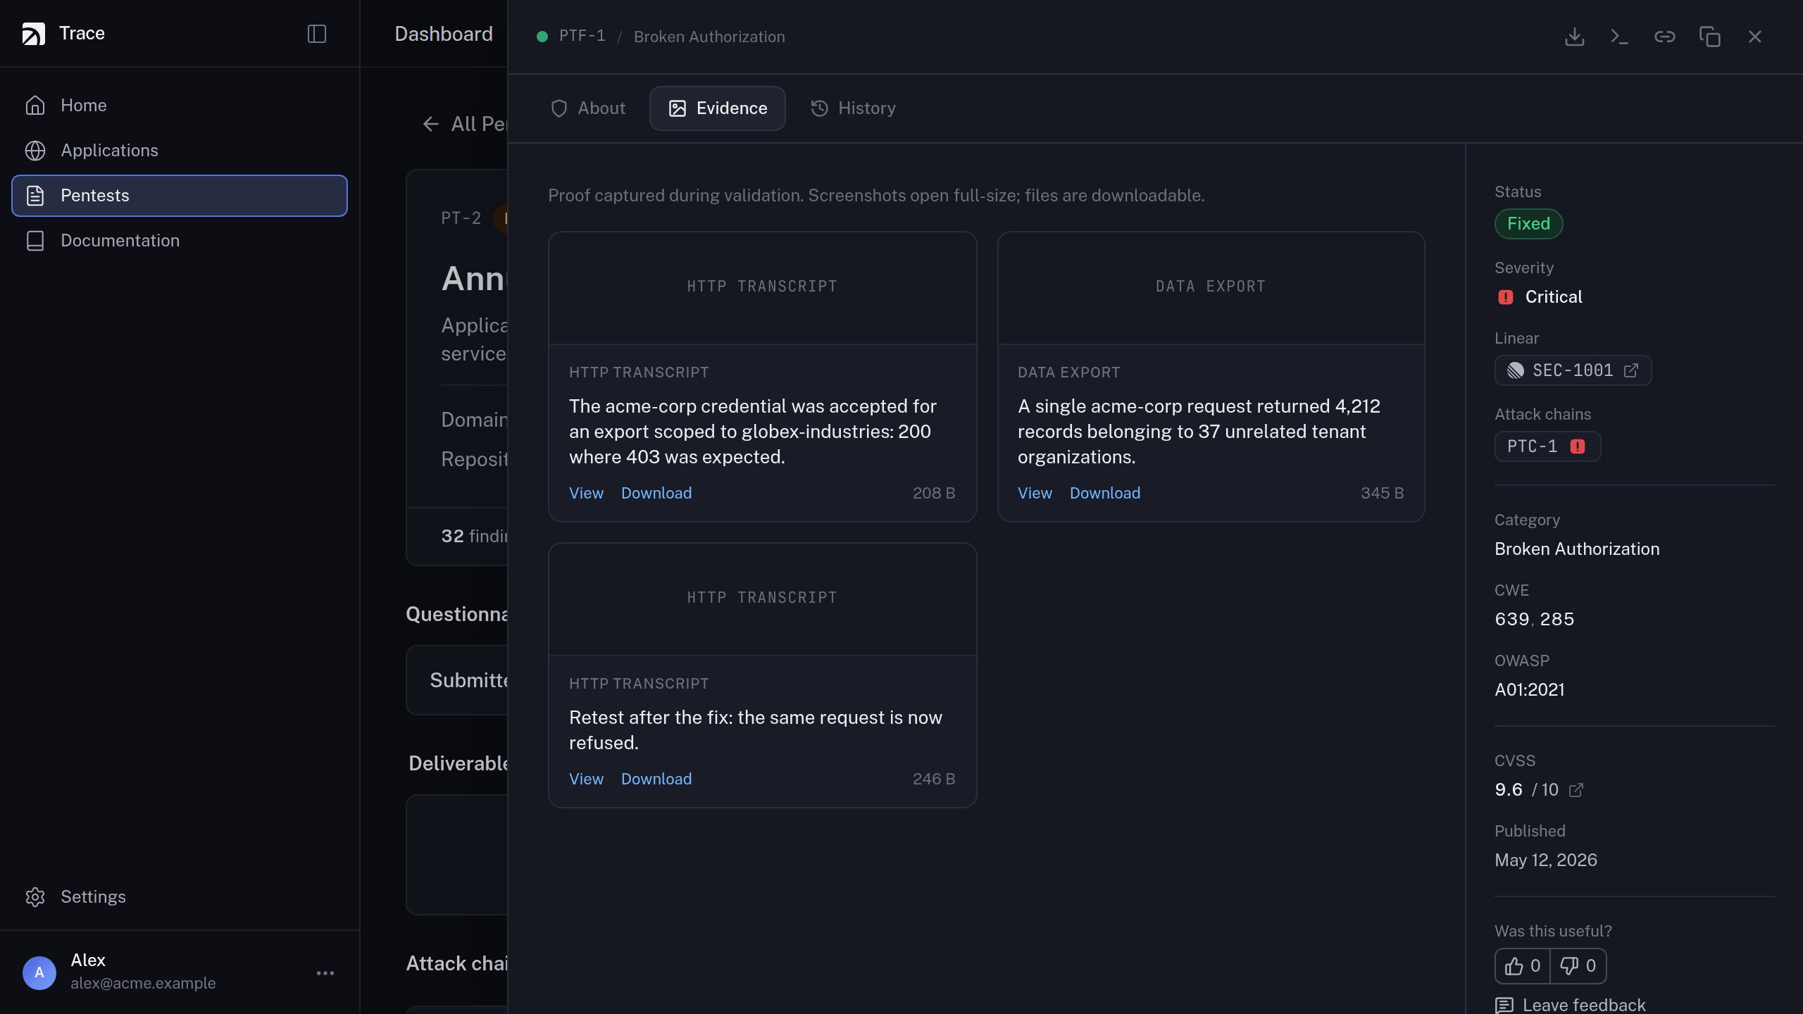Select Pentests in sidebar

pyautogui.click(x=180, y=196)
